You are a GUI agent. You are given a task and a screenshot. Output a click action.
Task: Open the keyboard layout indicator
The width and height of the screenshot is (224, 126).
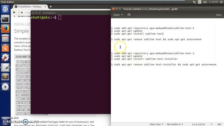coord(199,2)
